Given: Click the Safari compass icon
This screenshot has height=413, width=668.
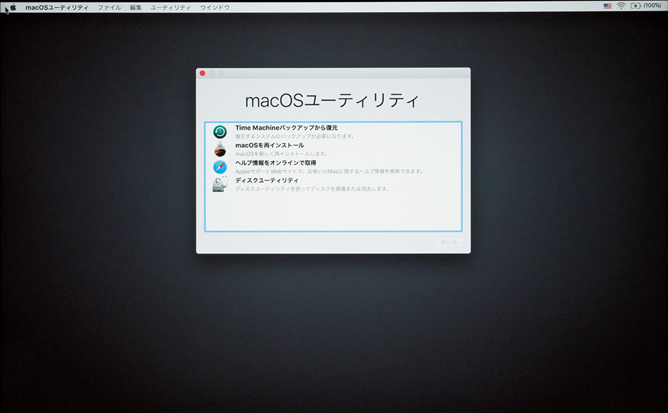Looking at the screenshot, I should [x=220, y=167].
